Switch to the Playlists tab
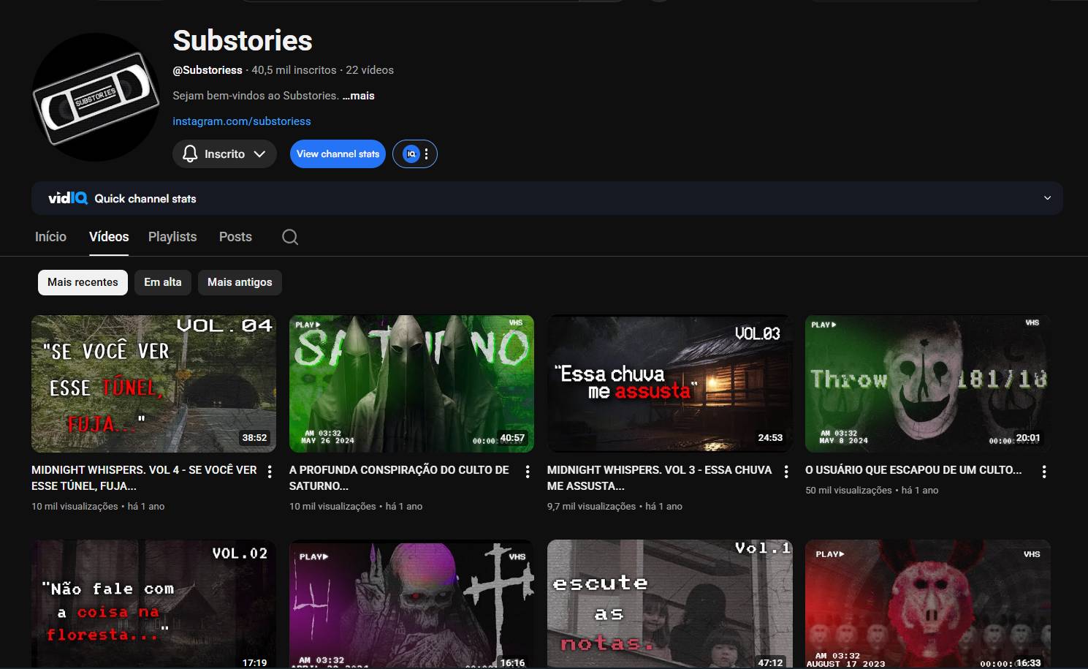Viewport: 1088px width, 669px height. (x=172, y=237)
